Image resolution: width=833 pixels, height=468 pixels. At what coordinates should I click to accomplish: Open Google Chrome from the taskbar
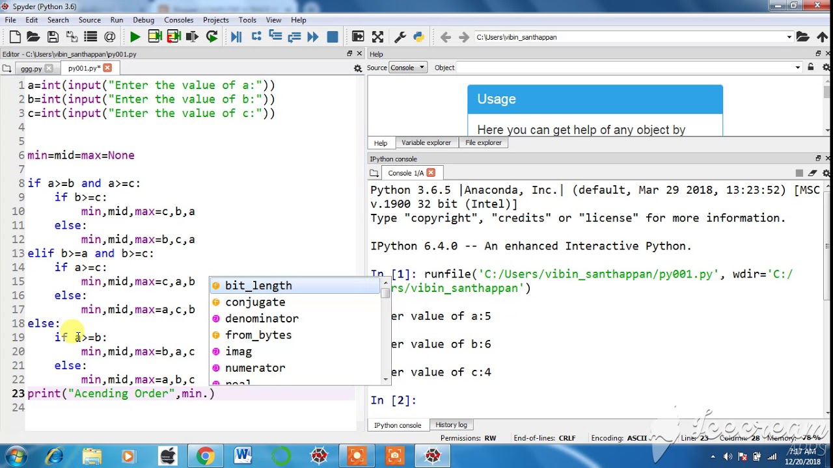pyautogui.click(x=205, y=456)
